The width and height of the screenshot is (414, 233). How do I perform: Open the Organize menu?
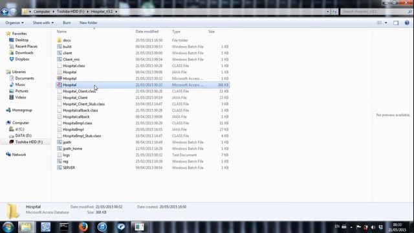(x=14, y=23)
